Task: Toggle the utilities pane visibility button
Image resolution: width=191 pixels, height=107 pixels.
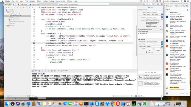Action: point(161,4)
